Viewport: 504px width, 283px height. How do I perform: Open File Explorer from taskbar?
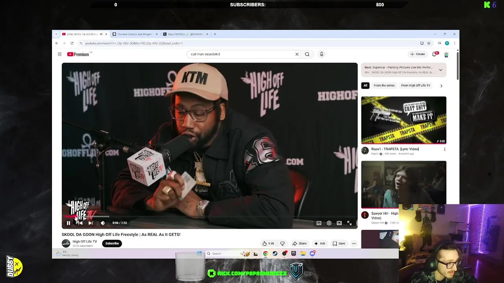click(x=303, y=254)
